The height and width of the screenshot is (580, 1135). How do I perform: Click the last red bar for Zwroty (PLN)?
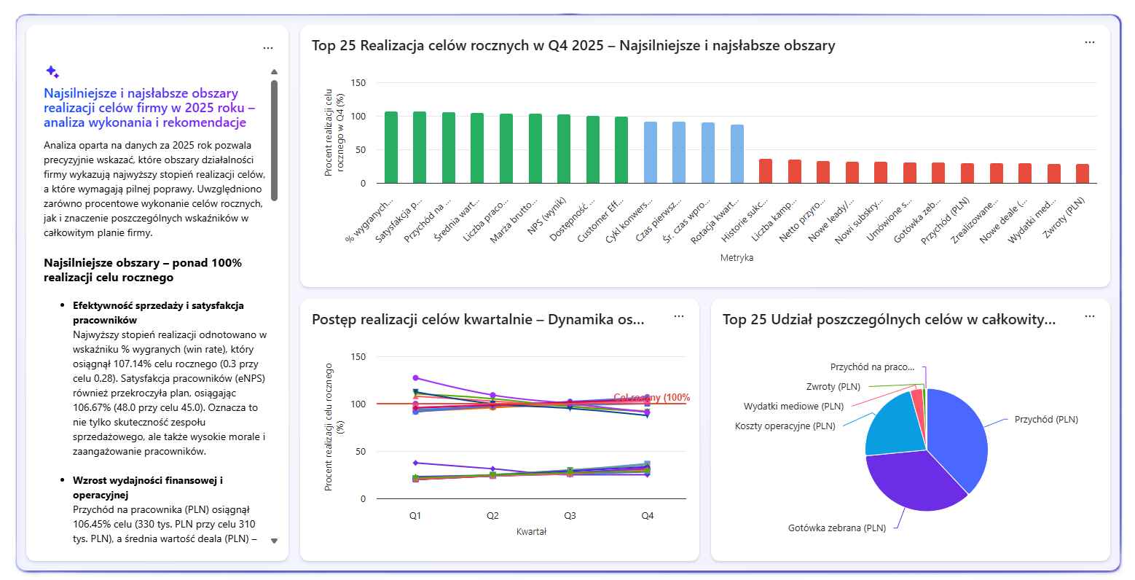coord(1083,173)
